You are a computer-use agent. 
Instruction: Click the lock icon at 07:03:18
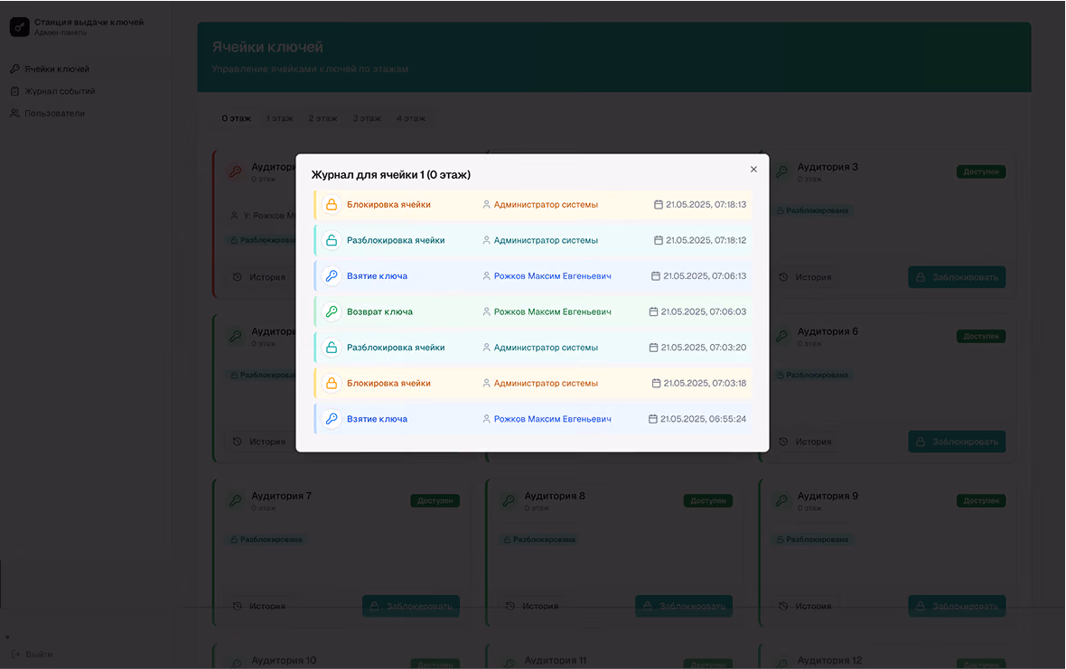pos(331,383)
